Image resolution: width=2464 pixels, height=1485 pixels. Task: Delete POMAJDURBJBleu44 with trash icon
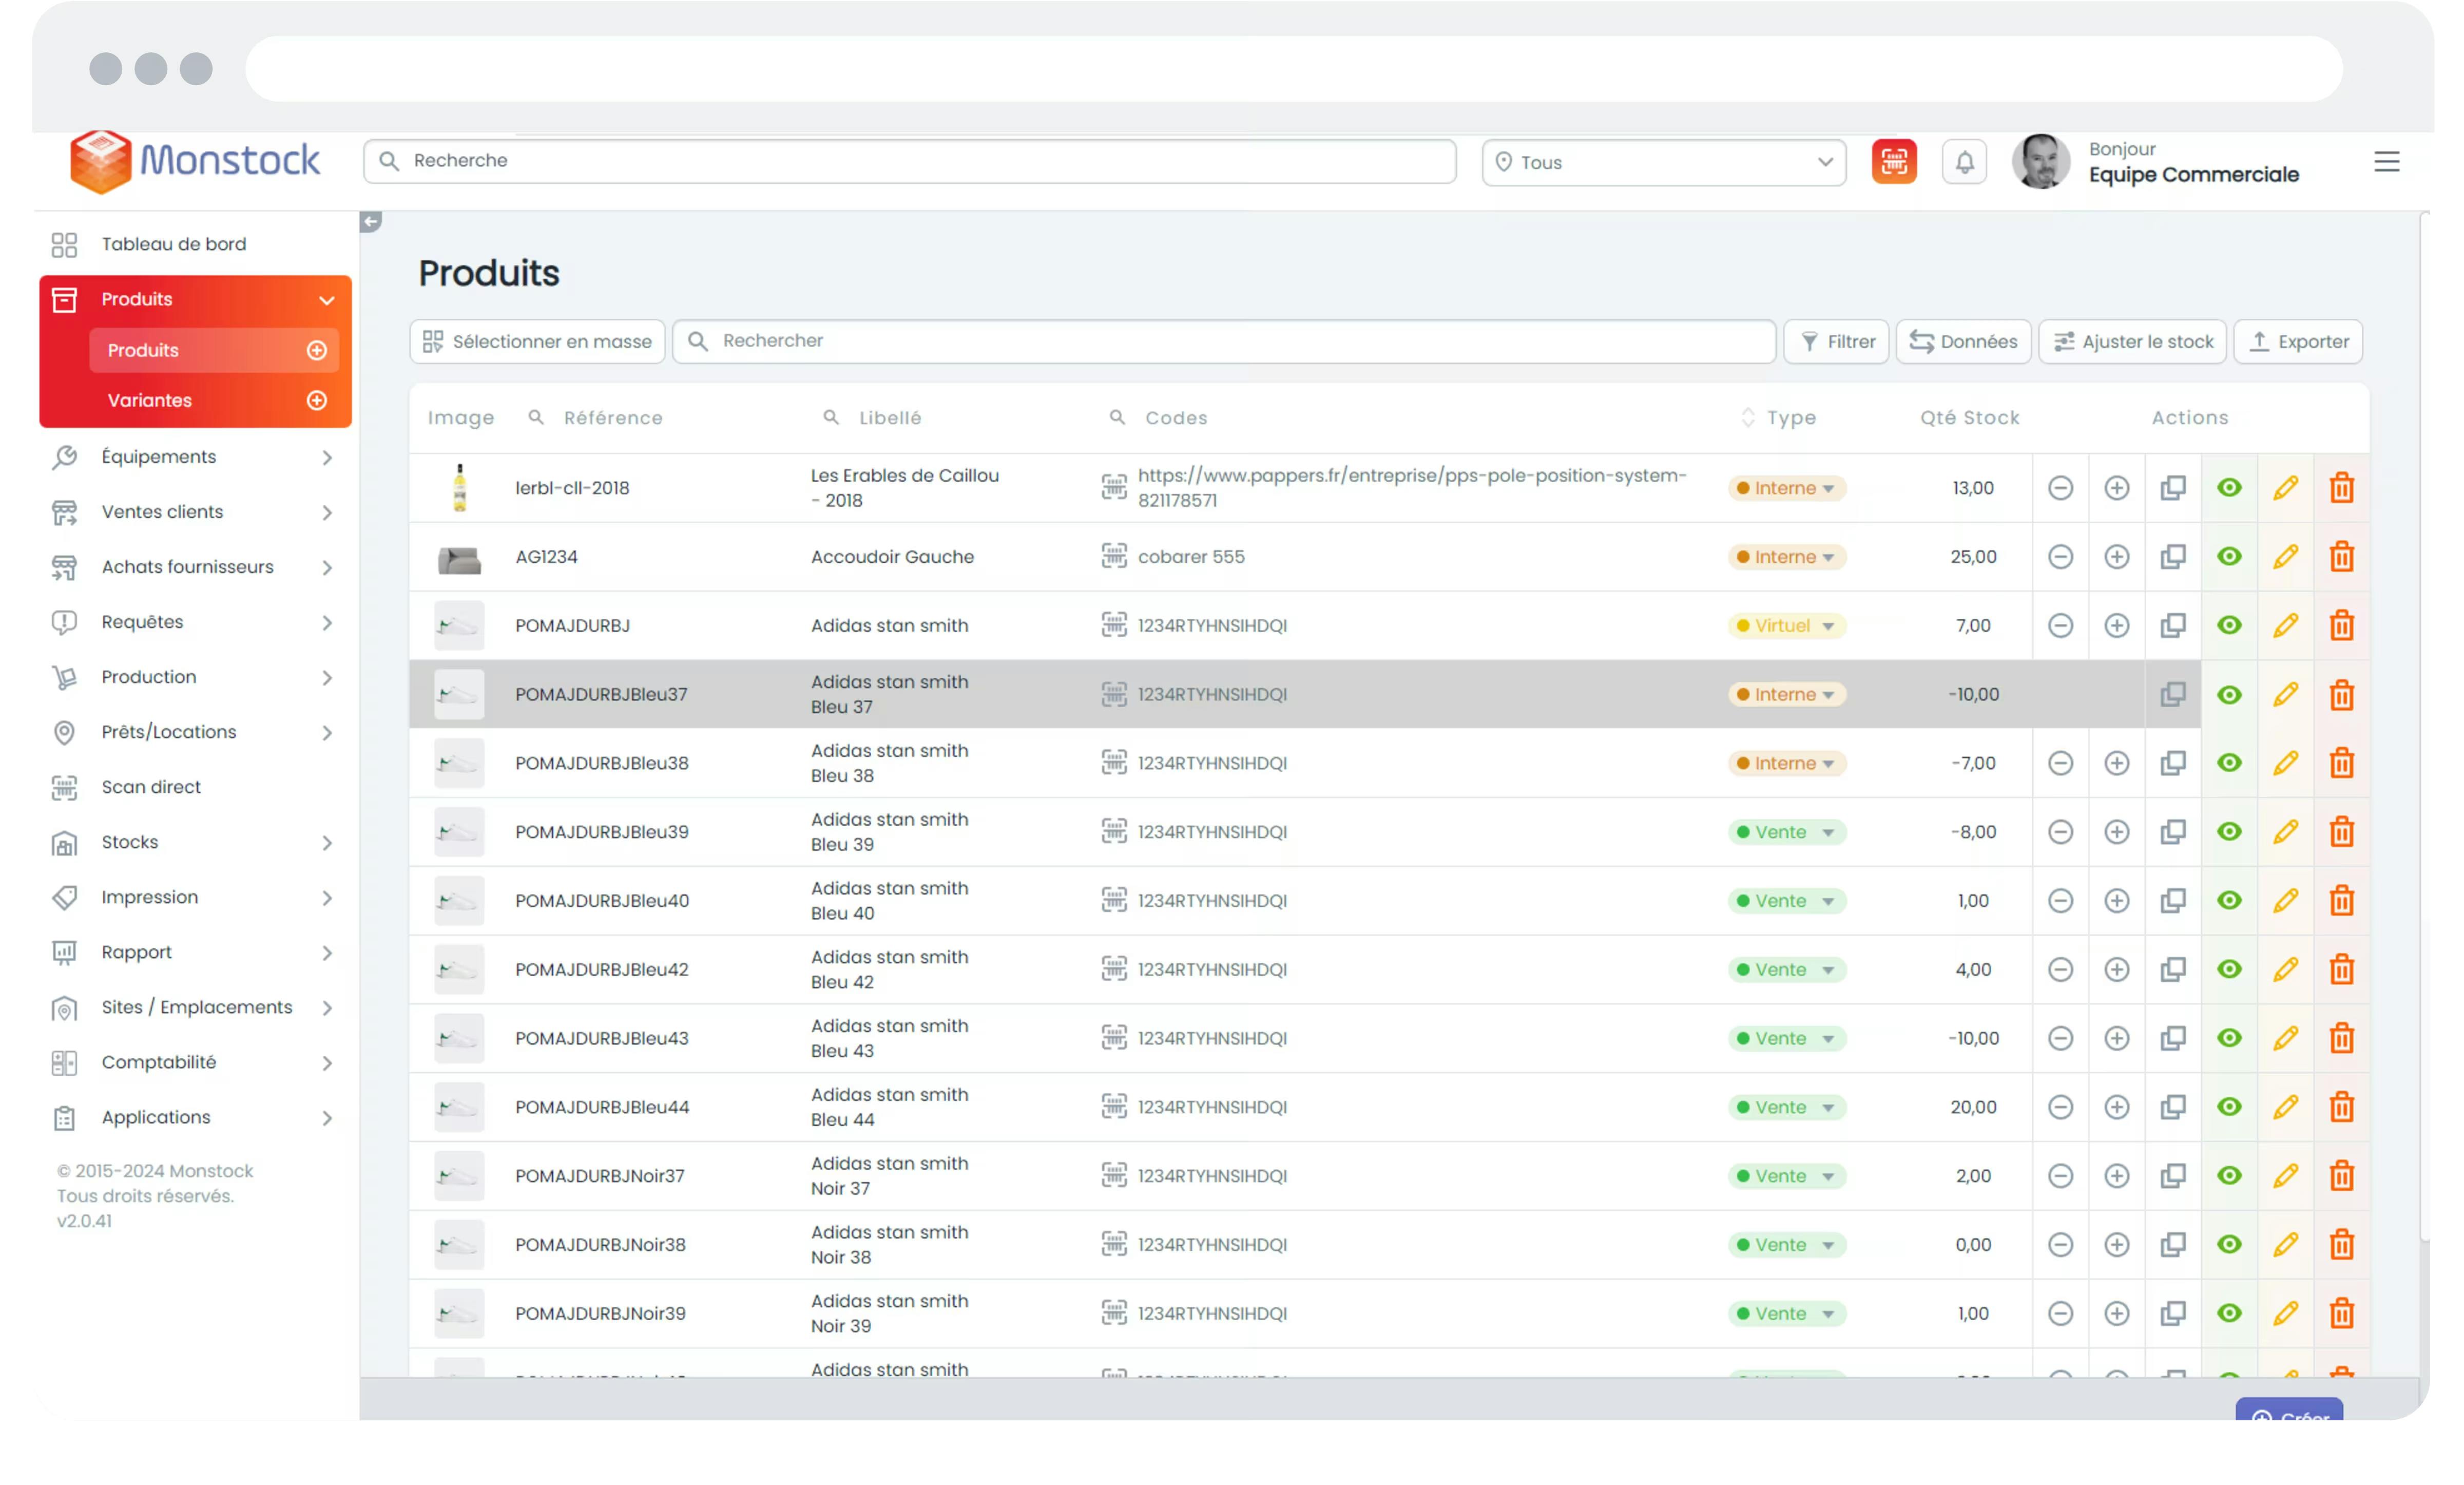click(2341, 1107)
